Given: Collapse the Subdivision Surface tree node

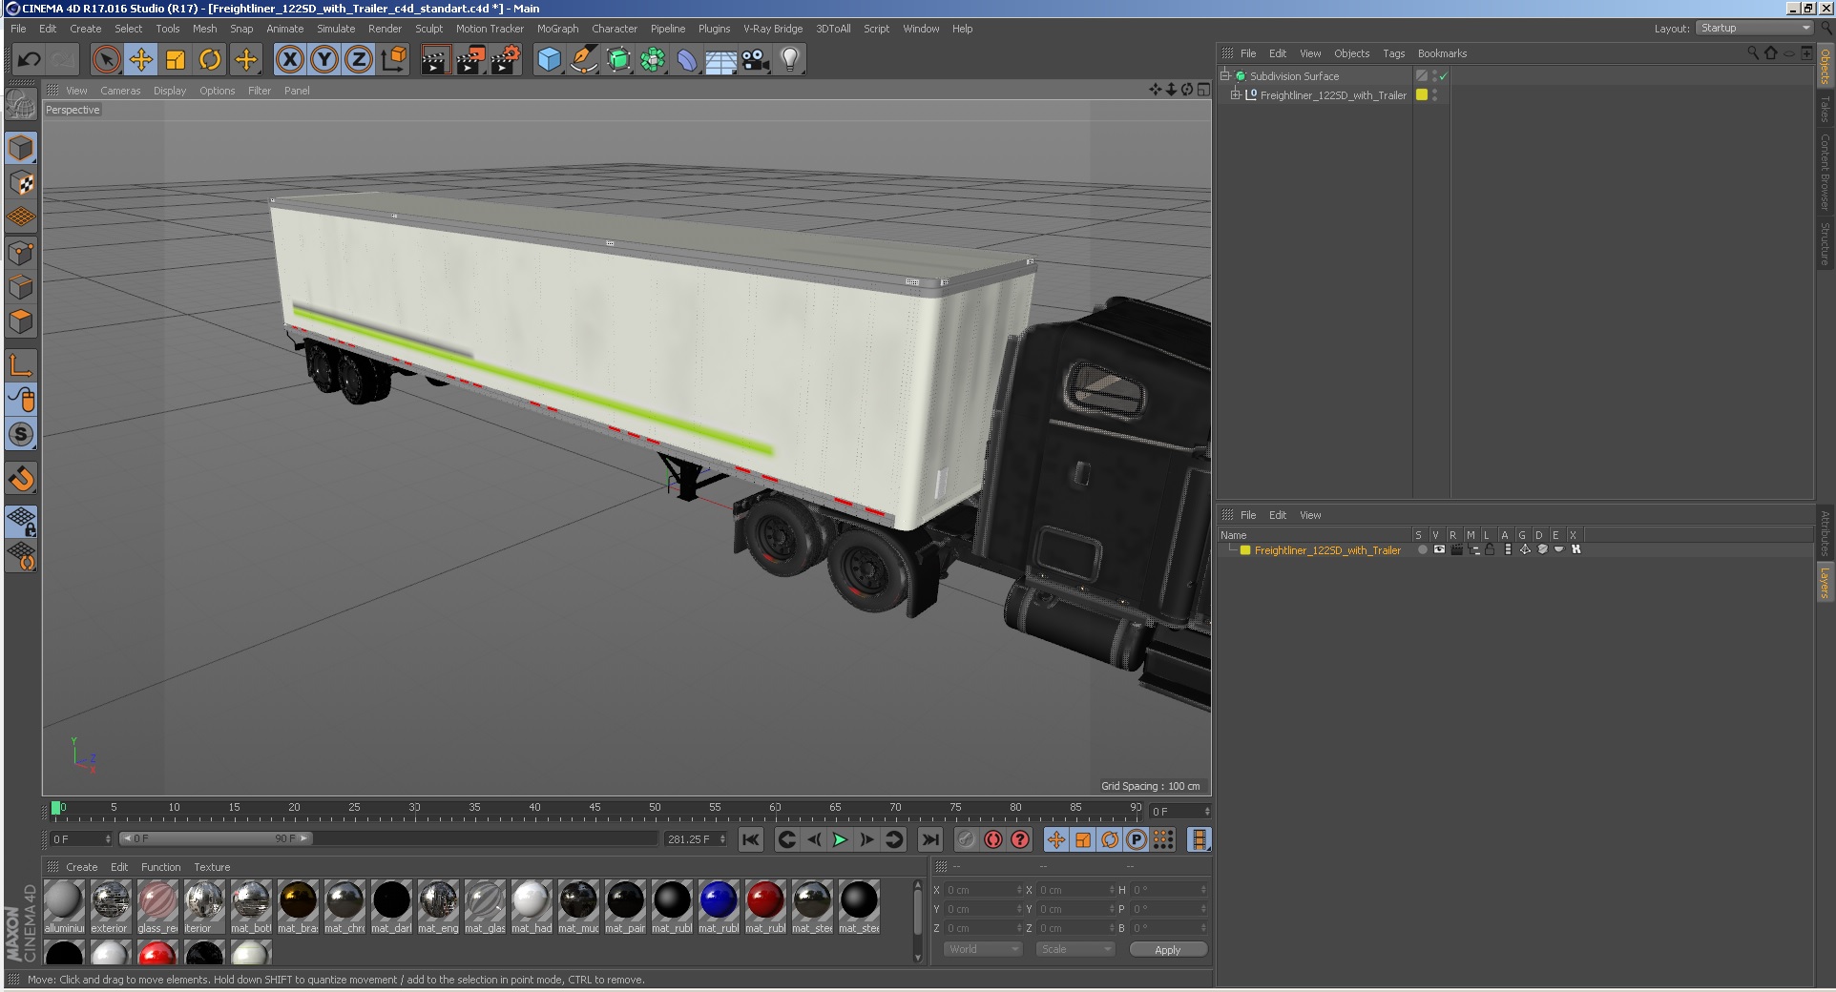Looking at the screenshot, I should tap(1225, 76).
